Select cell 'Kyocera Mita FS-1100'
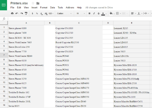 coord(131,96)
